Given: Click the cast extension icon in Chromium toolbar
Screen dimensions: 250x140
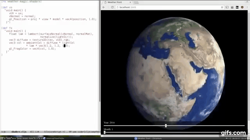Looking at the screenshot, I should 227,7.
